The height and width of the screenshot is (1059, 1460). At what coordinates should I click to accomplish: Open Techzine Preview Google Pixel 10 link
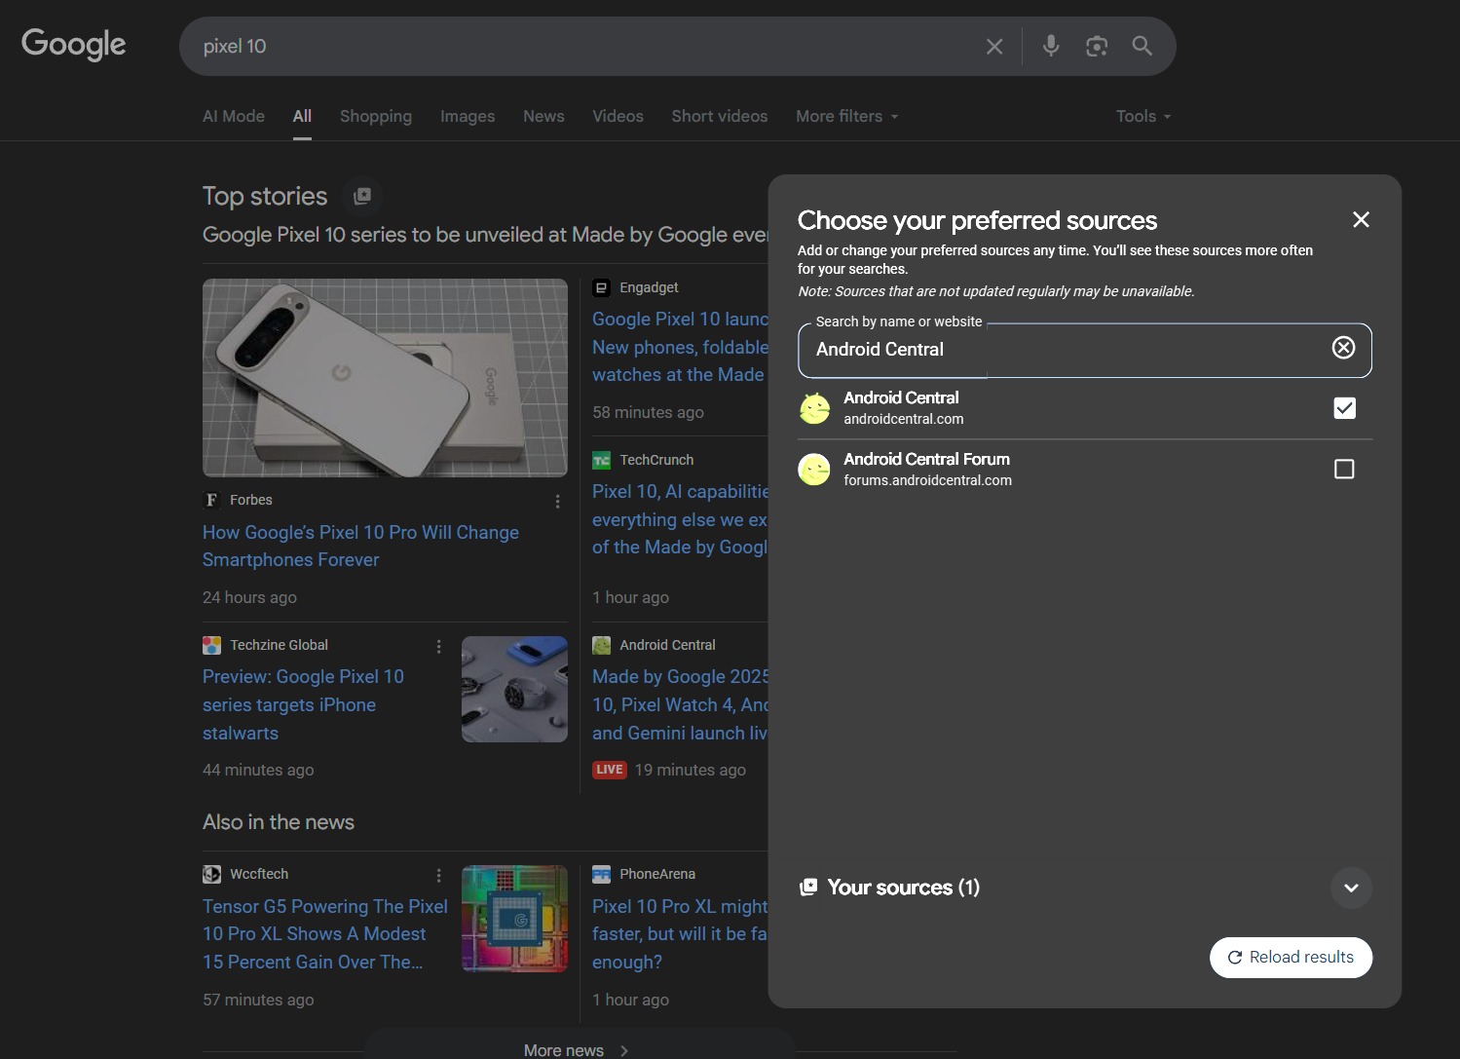pyautogui.click(x=303, y=704)
